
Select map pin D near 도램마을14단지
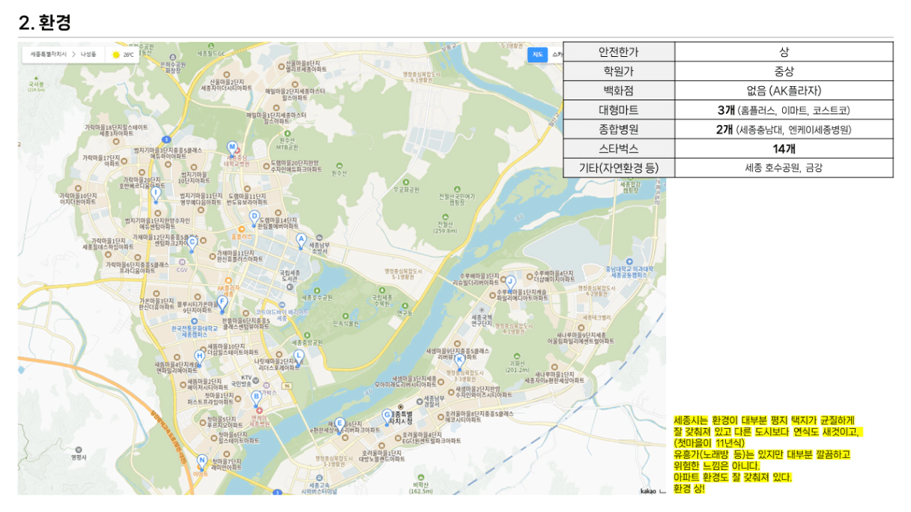[254, 217]
